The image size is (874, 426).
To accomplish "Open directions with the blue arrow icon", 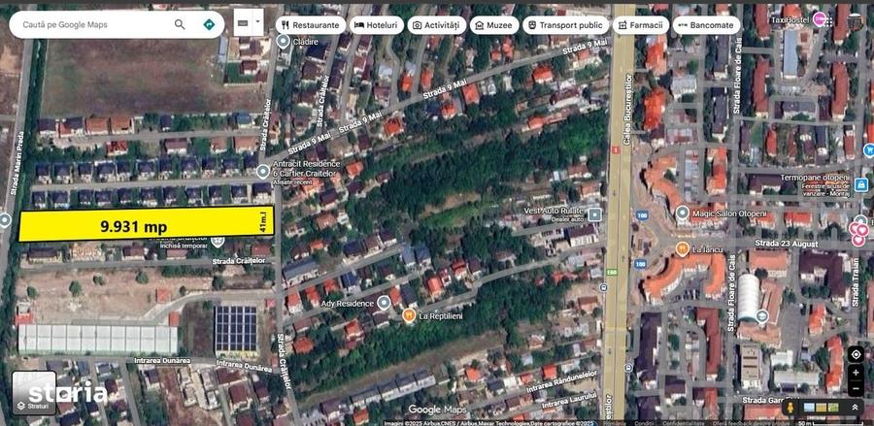I will [x=209, y=24].
